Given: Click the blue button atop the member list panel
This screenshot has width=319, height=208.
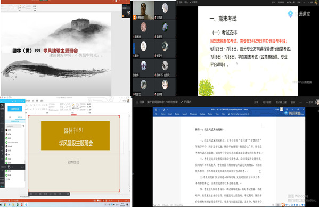Looking at the screenshot, I should click(15, 109).
